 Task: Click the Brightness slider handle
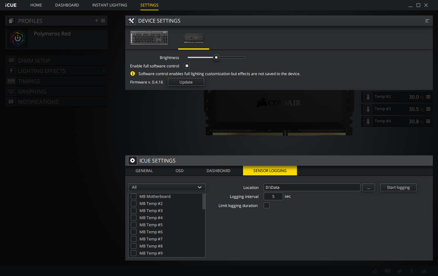click(x=216, y=57)
